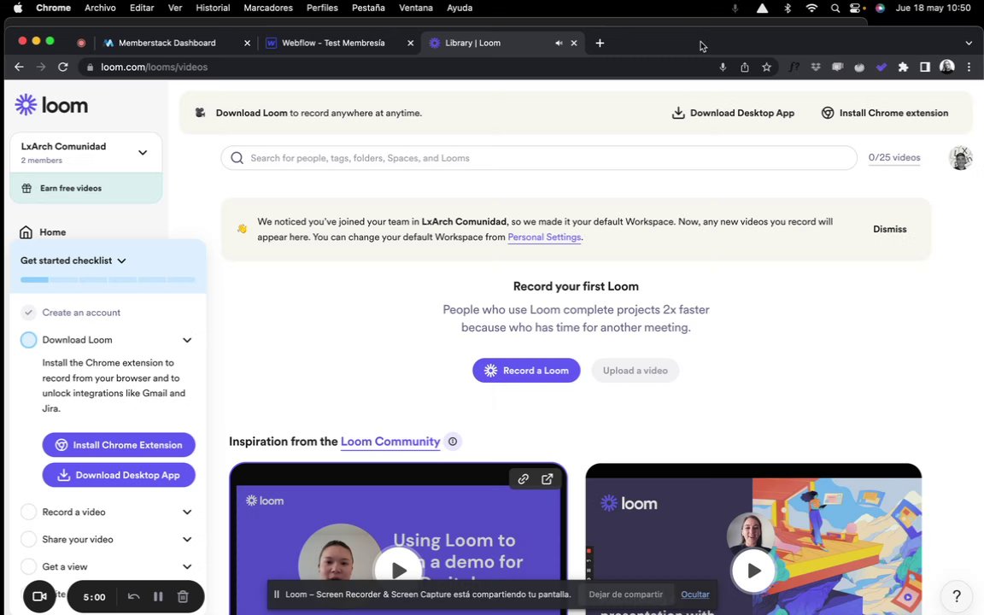Reload the Loom page
The image size is (984, 615).
pos(62,67)
